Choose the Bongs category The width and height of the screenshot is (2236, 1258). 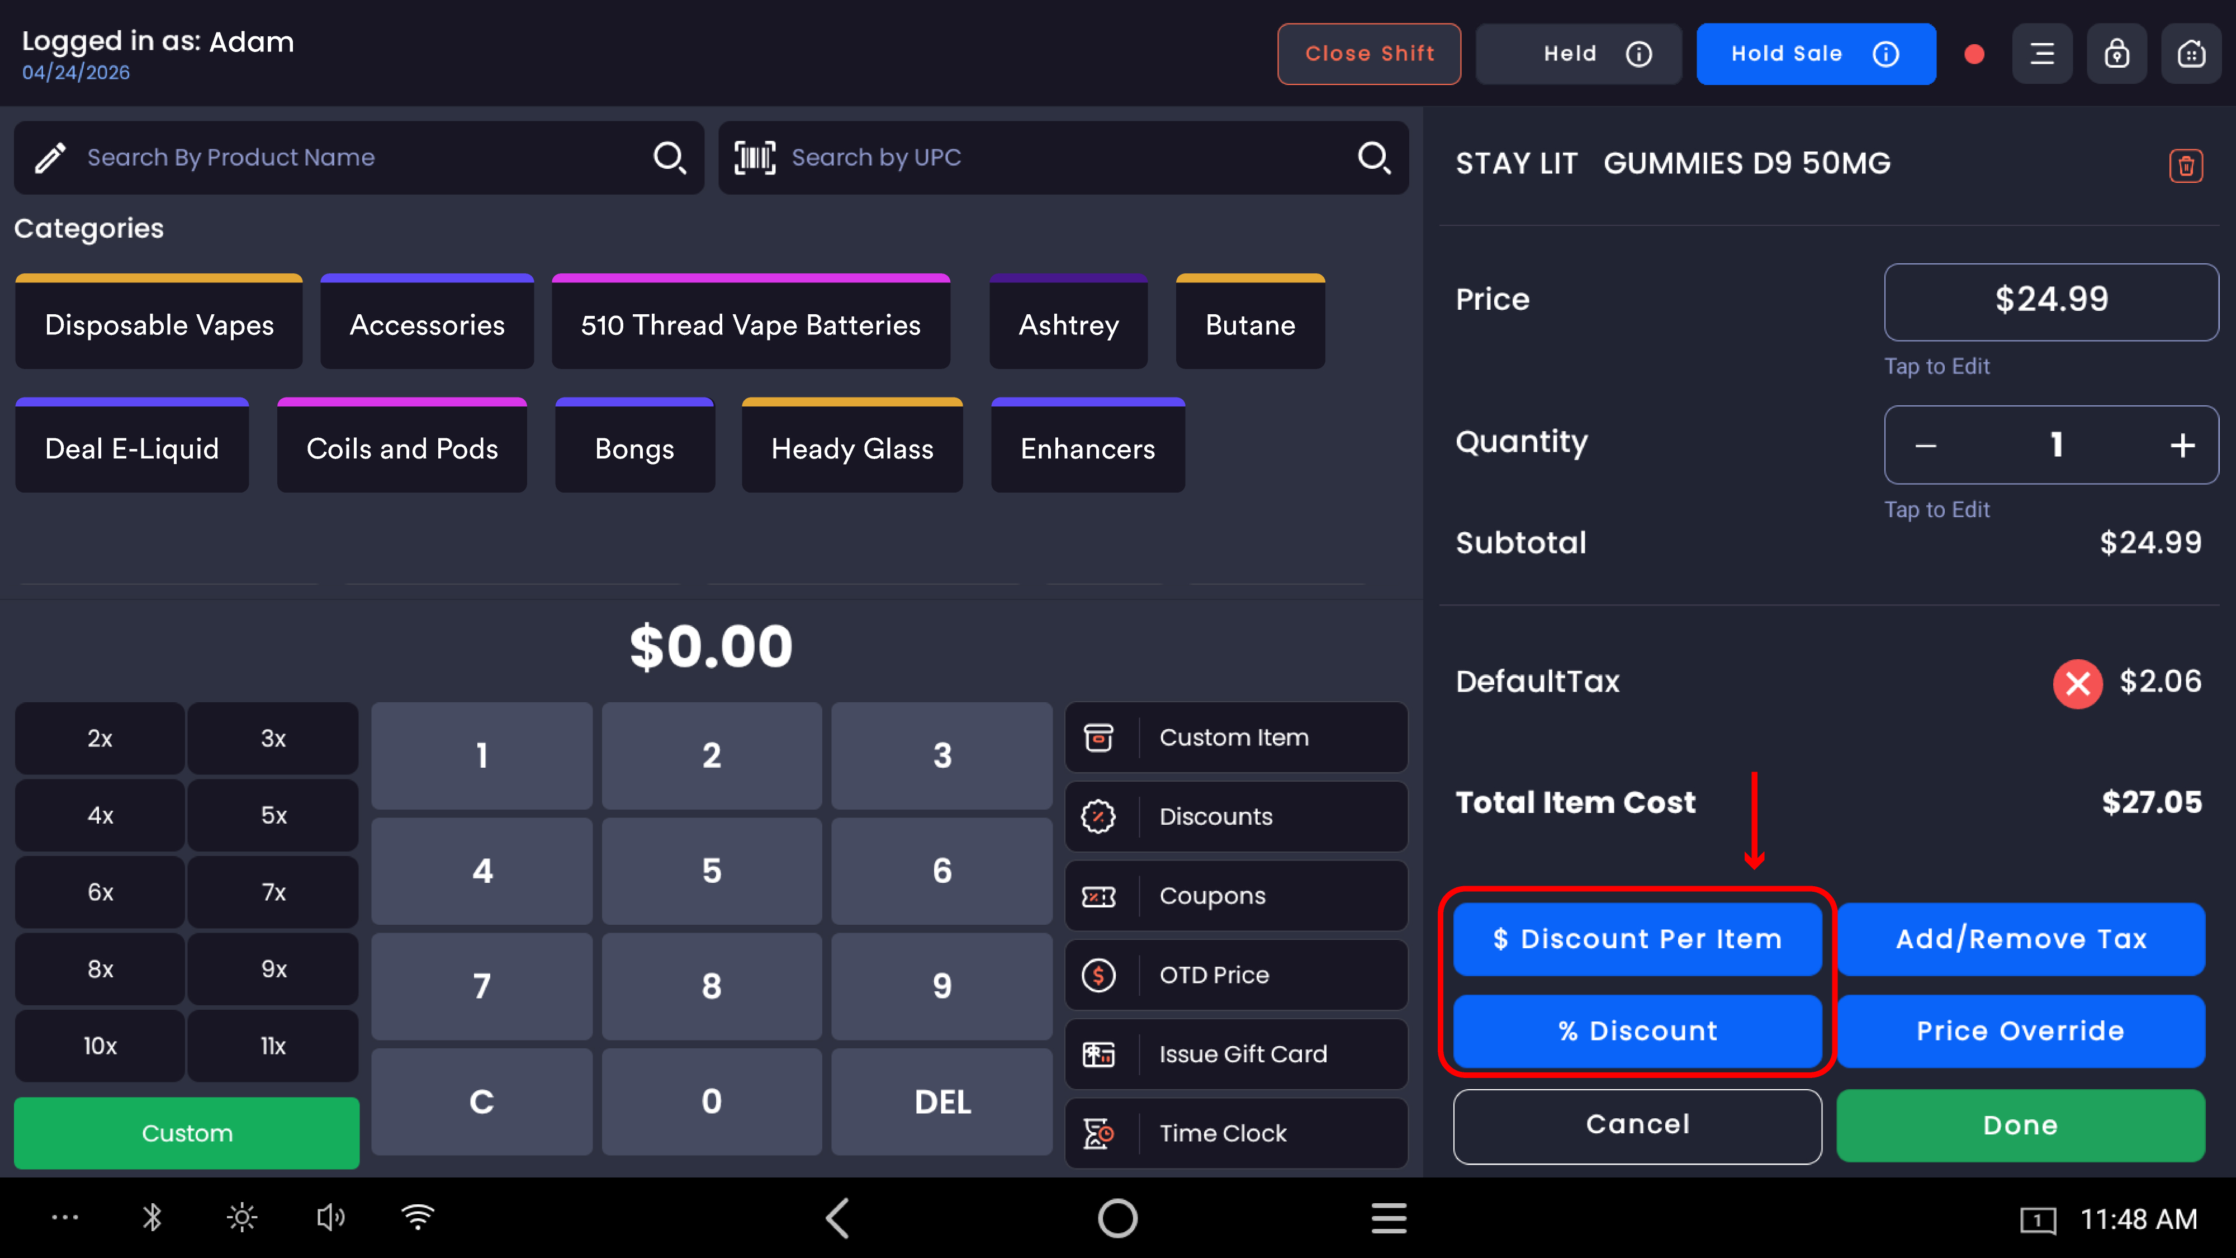point(634,446)
